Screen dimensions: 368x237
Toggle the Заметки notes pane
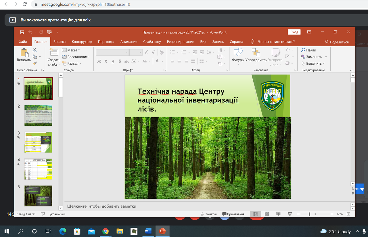[x=208, y=214]
